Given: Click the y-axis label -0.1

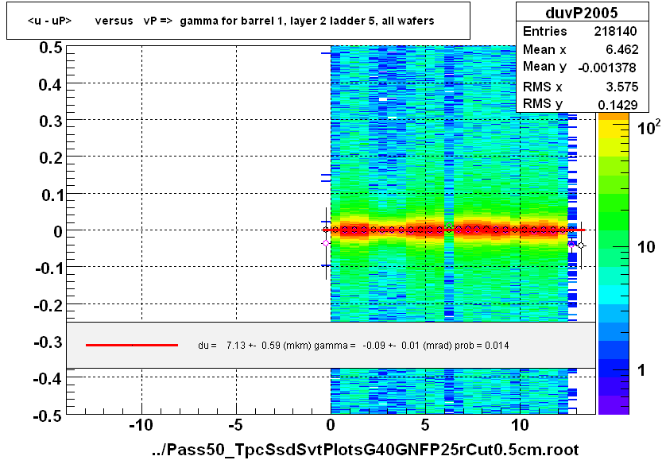Looking at the screenshot, I should point(49,269).
